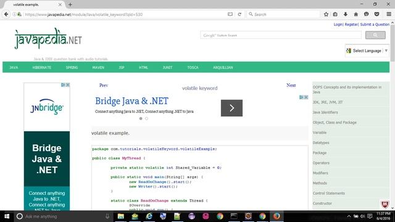Click the McAfee shield icon on page
Image resolution: width=395 pixels, height=222 pixels.
pyautogui.click(x=385, y=204)
